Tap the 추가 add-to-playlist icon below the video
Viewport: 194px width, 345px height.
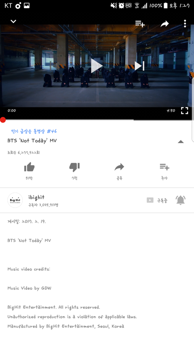click(164, 167)
